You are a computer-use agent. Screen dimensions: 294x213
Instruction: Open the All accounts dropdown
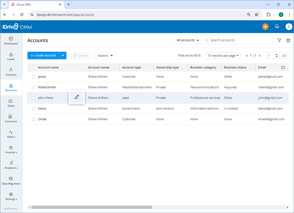click(187, 40)
